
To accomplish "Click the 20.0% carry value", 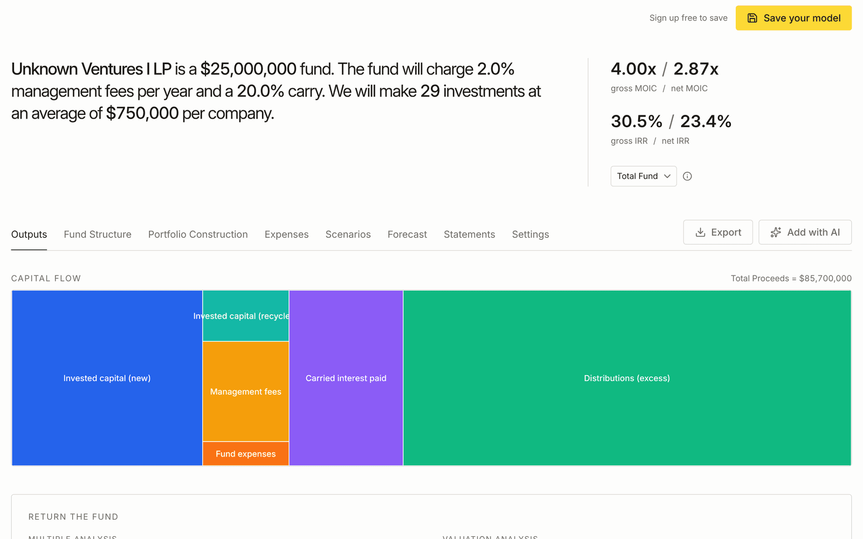I will tap(261, 91).
